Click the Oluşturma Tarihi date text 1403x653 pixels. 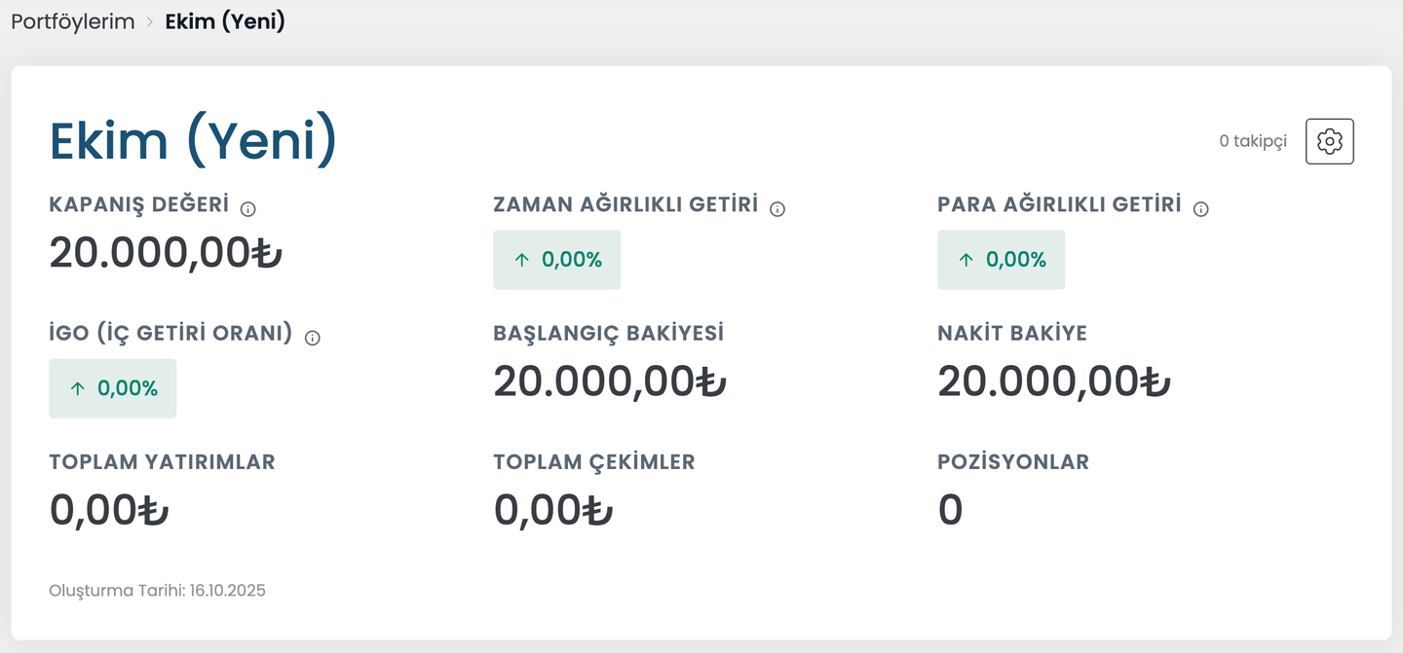[x=157, y=591]
